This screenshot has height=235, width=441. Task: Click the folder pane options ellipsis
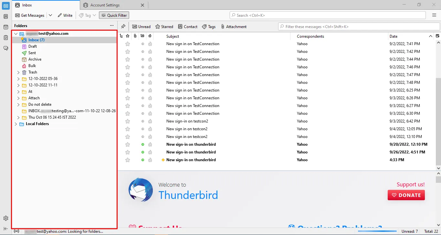pos(112,25)
